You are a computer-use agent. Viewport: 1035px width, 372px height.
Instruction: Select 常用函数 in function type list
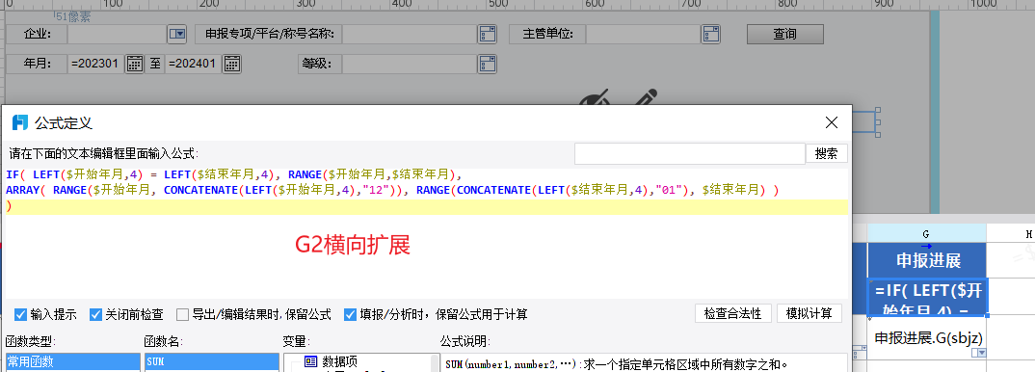72,362
